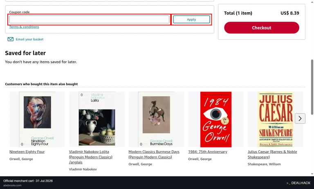Open the Nineteen Eighty Four cover image

(37, 119)
